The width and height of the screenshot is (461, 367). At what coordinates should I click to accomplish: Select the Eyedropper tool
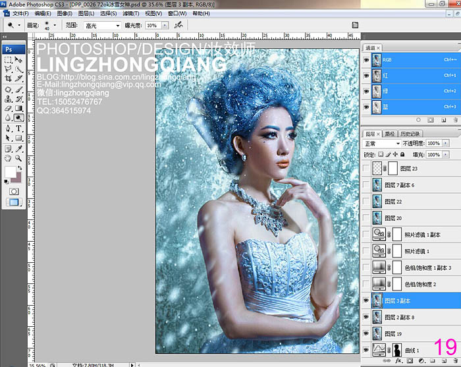click(x=18, y=148)
